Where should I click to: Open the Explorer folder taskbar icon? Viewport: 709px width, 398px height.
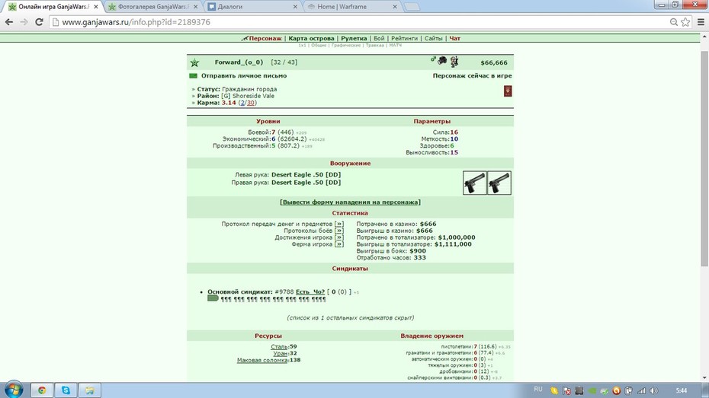(x=89, y=390)
